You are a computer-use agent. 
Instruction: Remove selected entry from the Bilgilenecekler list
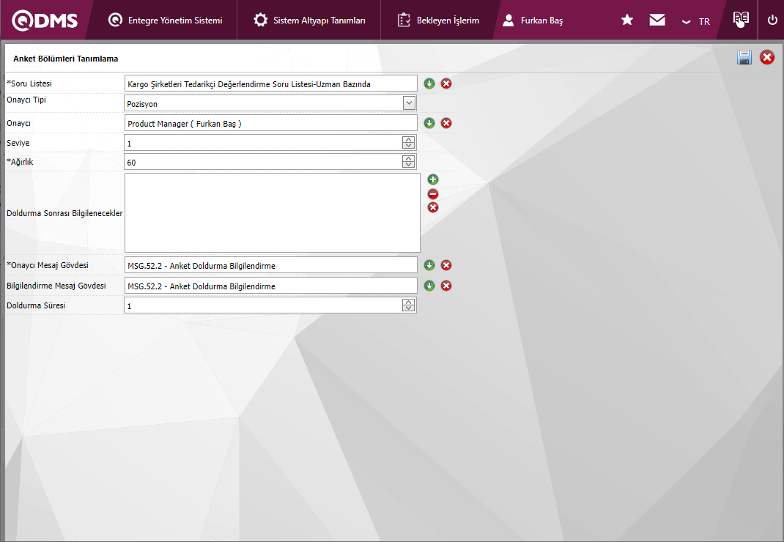pyautogui.click(x=433, y=194)
